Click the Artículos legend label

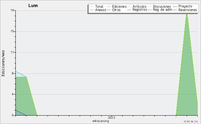139,6
